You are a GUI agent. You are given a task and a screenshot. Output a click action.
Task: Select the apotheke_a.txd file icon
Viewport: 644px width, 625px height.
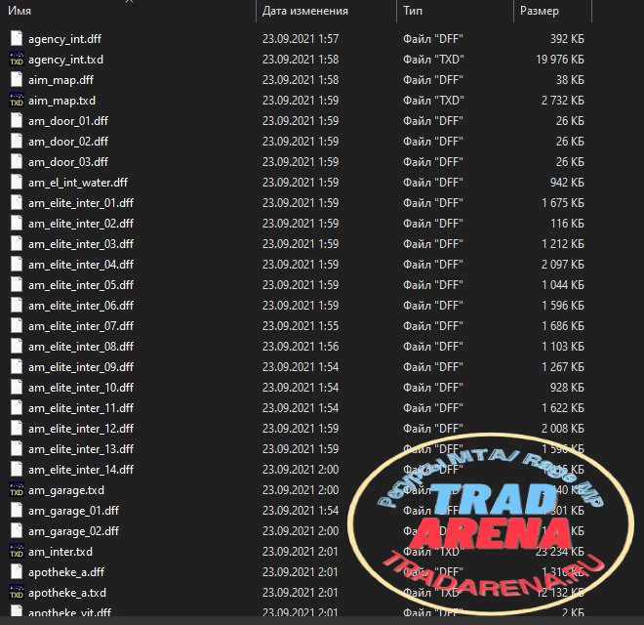pos(17,593)
